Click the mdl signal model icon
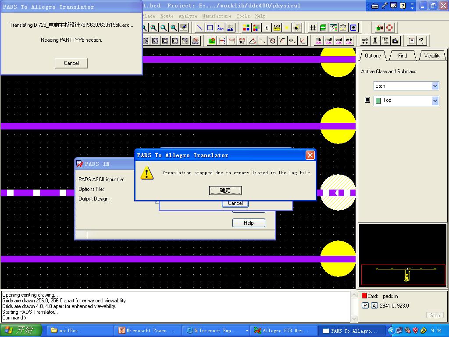 pos(328,41)
